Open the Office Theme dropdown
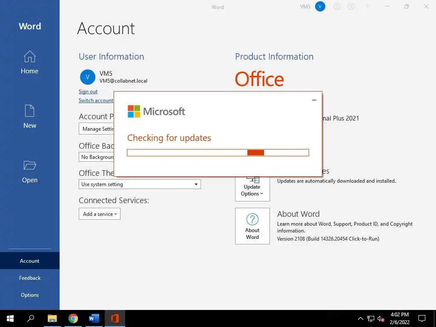This screenshot has height=327, width=436. pyautogui.click(x=140, y=184)
